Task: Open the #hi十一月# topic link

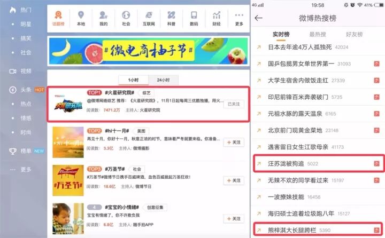Action: [117, 131]
